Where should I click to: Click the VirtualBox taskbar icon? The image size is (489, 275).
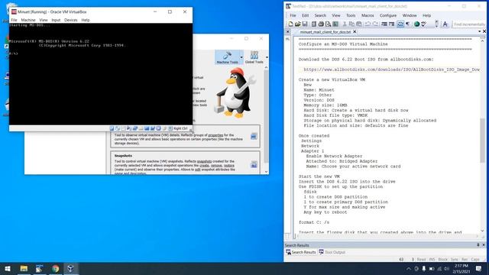(x=71, y=268)
